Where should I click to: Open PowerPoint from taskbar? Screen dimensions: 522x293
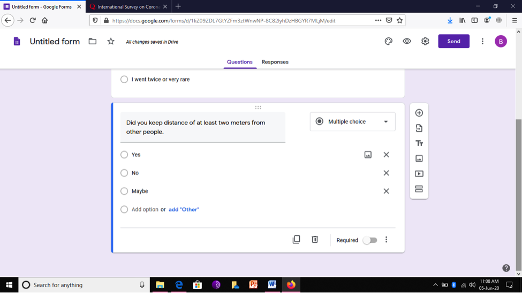point(253,285)
